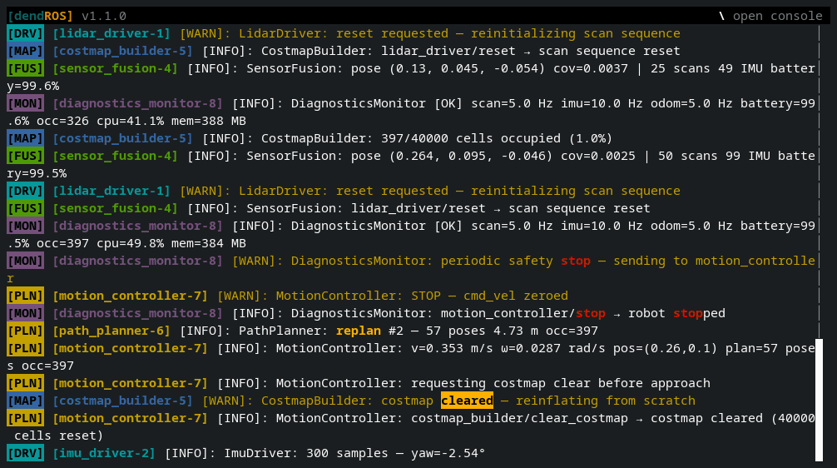
Task: Click 'STOP — cmd_vel zeroed' message
Action: tap(489, 296)
